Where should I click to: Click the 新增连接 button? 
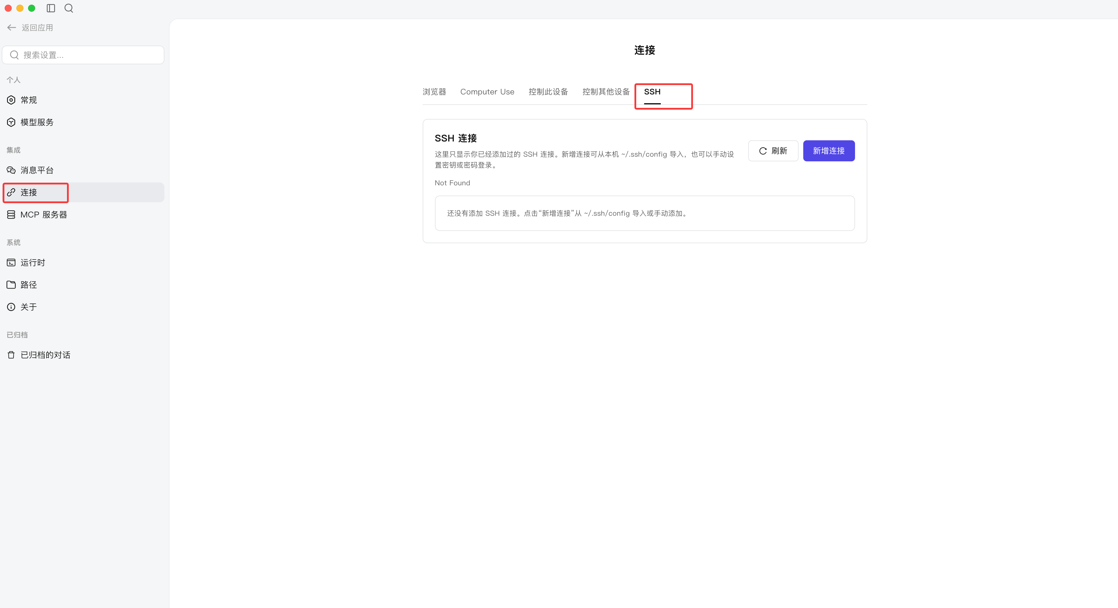828,151
